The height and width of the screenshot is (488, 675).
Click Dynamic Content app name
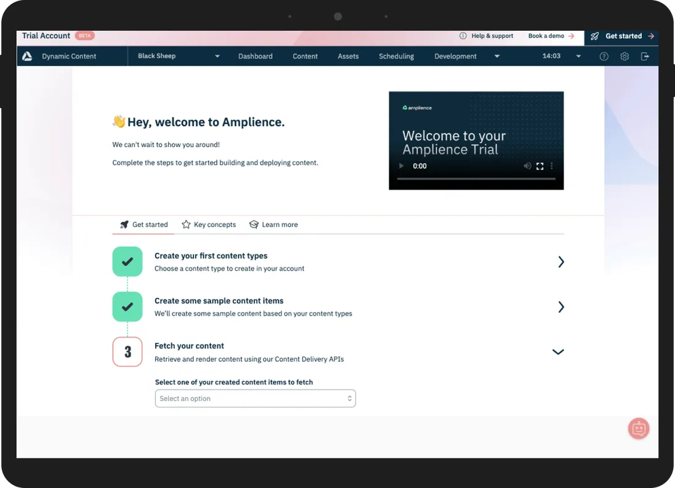tap(69, 57)
